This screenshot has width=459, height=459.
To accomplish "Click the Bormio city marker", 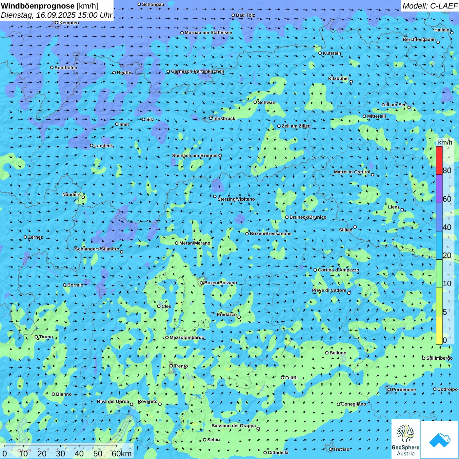I will pyautogui.click(x=65, y=285).
